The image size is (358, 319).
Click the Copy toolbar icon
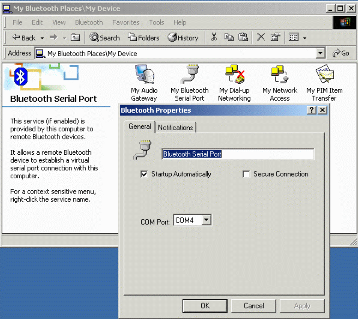point(228,37)
